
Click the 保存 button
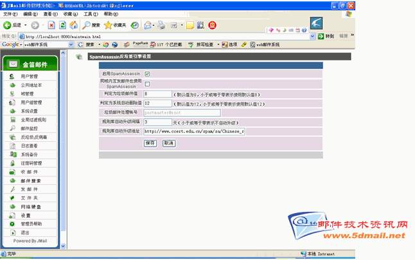coord(150,143)
